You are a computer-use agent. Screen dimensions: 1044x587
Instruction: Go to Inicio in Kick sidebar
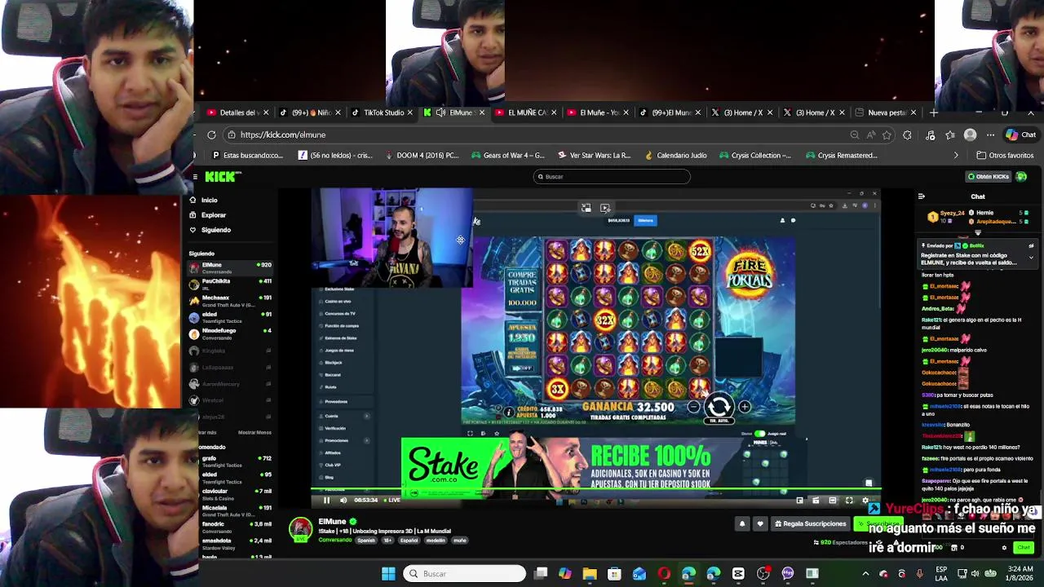[203, 200]
